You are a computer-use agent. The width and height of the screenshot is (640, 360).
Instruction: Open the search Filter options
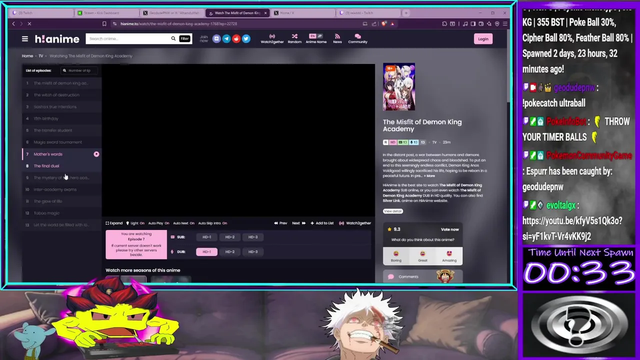point(184,38)
